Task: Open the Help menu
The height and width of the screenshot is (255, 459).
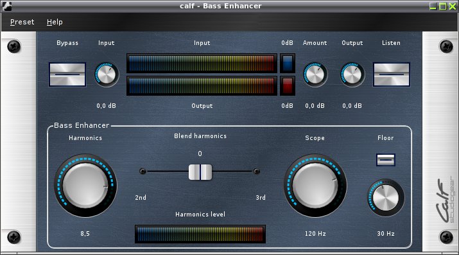Action: tap(55, 22)
